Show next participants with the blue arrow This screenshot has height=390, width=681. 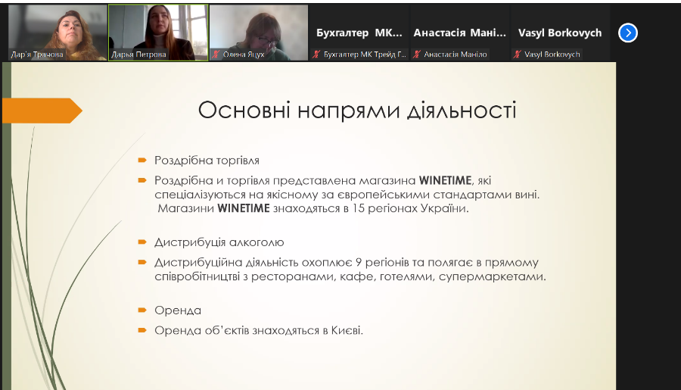pyautogui.click(x=627, y=33)
